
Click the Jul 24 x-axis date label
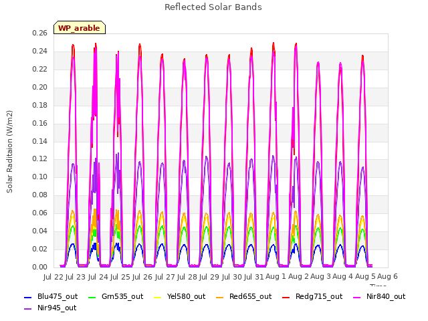[x=98, y=277]
